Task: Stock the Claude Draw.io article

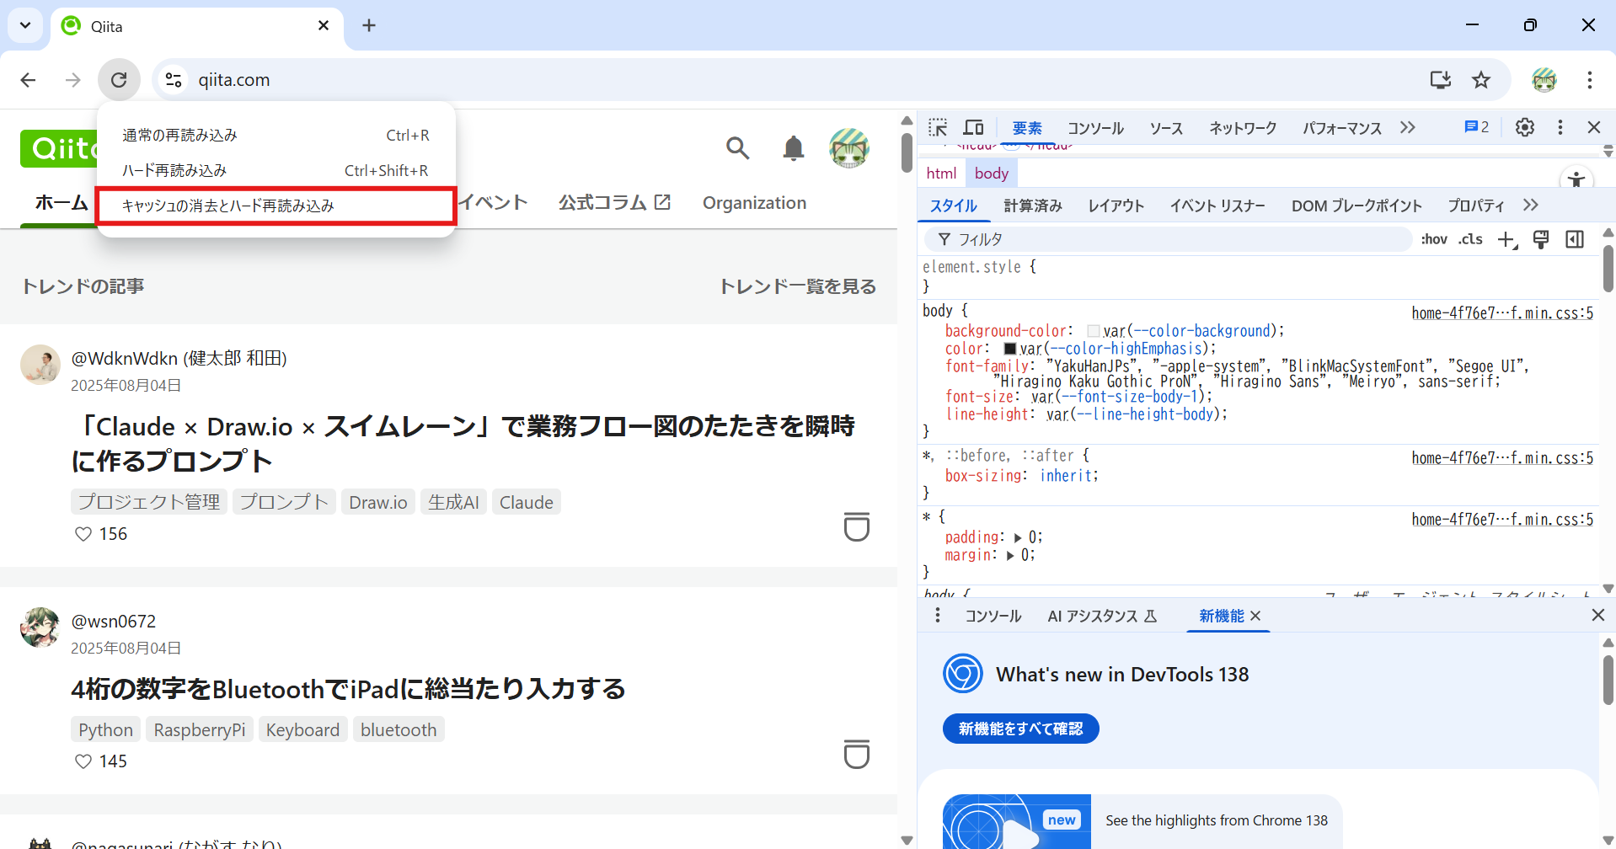Action: coord(856,526)
